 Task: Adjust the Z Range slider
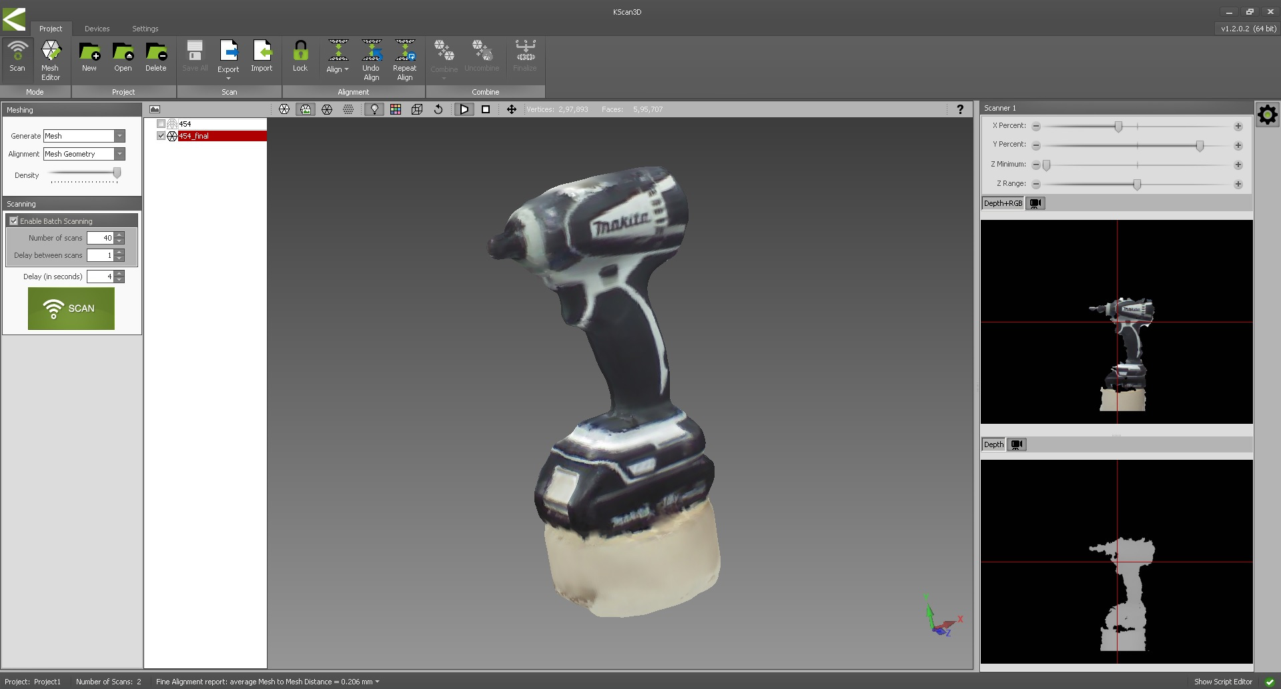1137,184
